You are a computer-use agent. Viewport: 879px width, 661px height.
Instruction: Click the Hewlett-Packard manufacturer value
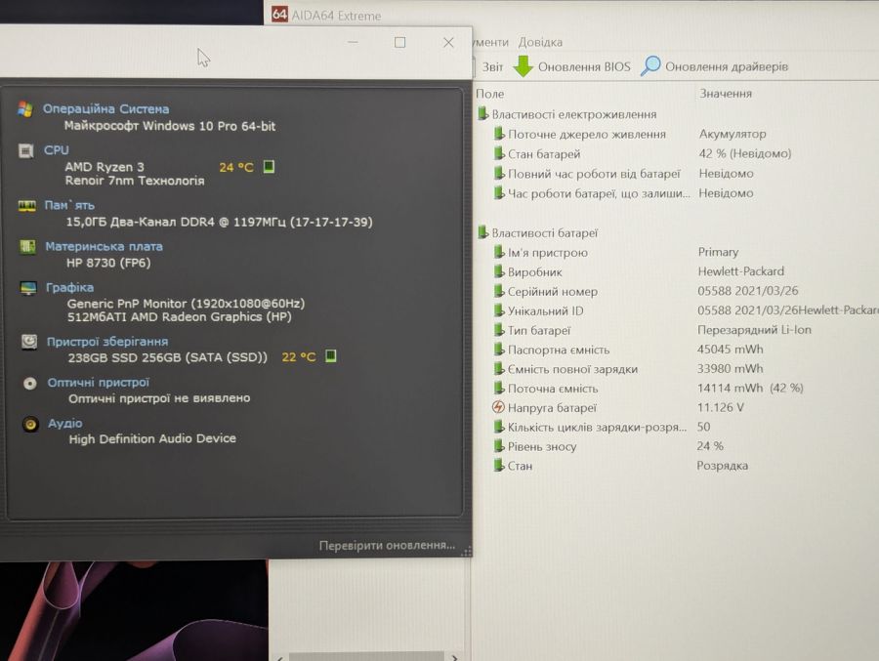(x=740, y=271)
